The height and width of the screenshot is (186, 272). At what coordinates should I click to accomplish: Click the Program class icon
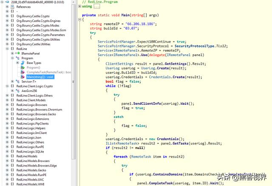[18, 58]
